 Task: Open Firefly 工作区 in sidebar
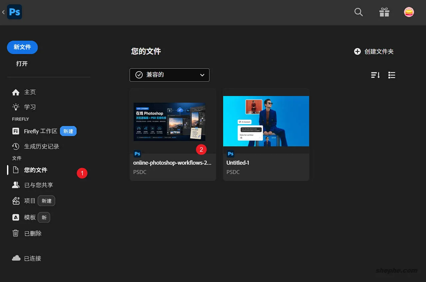tap(41, 131)
